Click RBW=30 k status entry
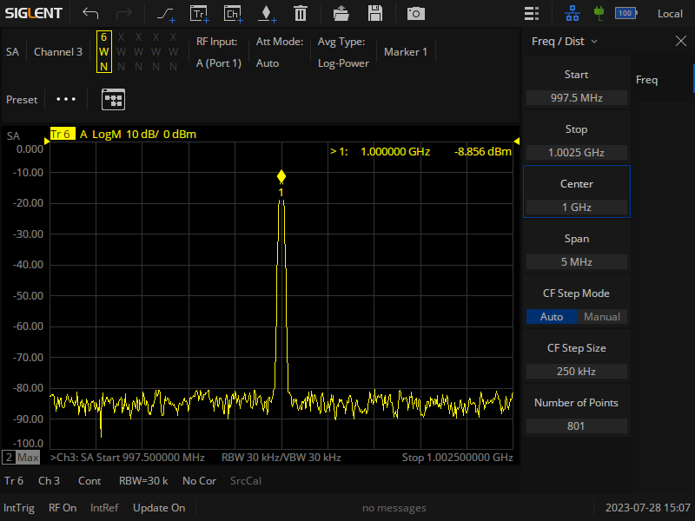This screenshot has width=695, height=521. (143, 481)
